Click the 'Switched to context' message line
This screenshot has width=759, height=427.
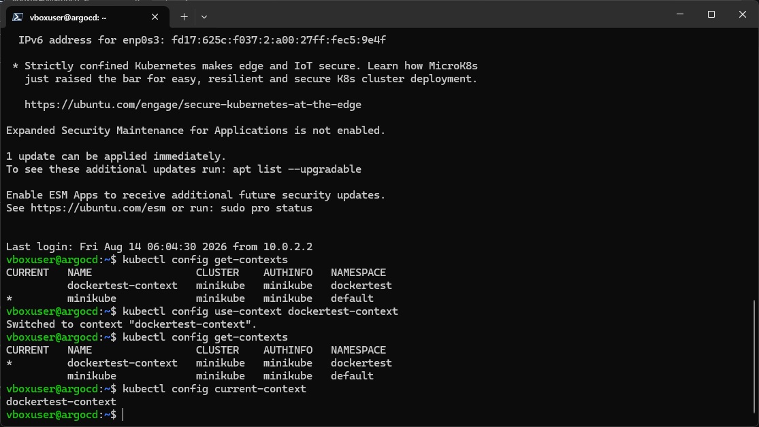tap(131, 324)
